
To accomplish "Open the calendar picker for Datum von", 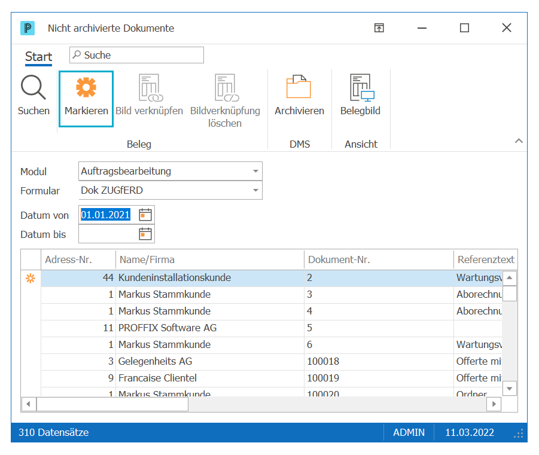I will point(145,215).
